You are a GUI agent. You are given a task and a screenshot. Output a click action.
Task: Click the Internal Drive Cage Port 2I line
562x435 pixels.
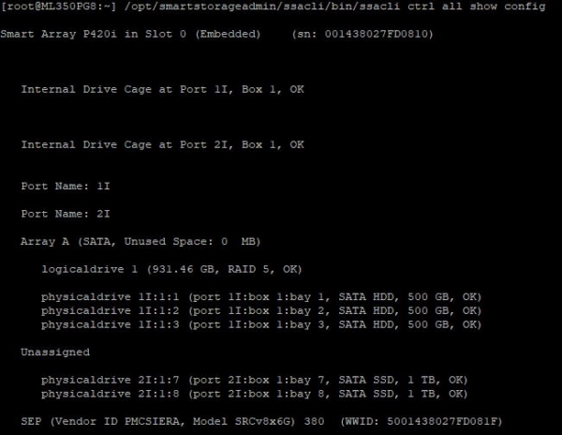click(162, 145)
